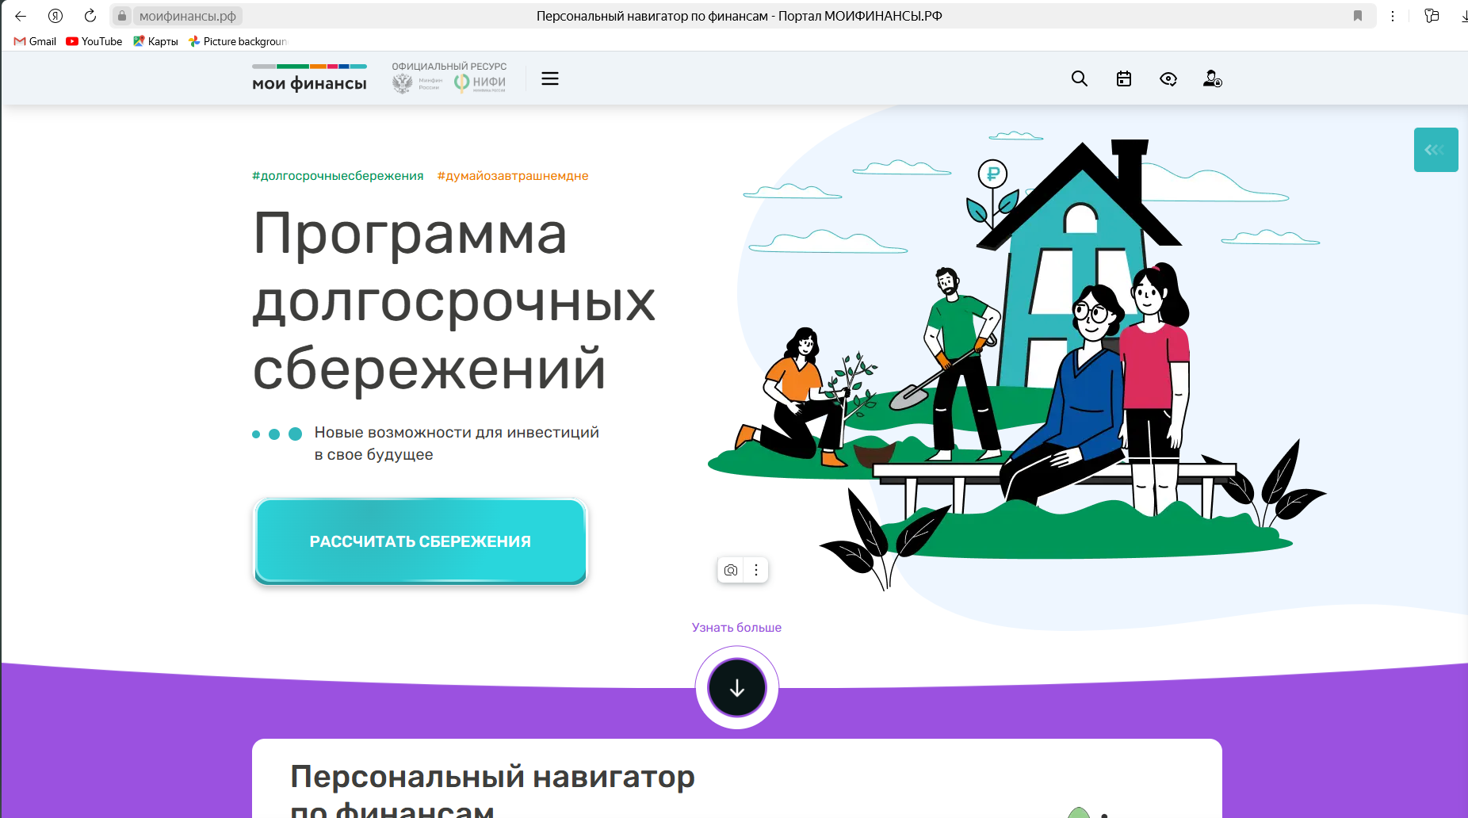Click the search magnifier icon in header

click(x=1079, y=78)
